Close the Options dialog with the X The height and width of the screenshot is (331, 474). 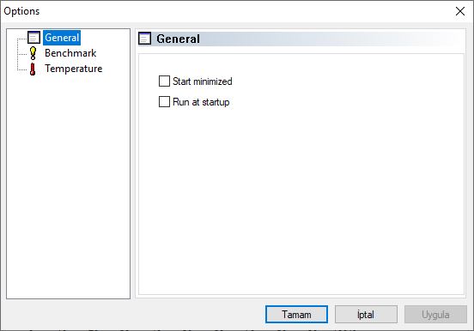pyautogui.click(x=460, y=11)
